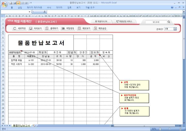Select the 안경진 returner cell

pos(83,53)
